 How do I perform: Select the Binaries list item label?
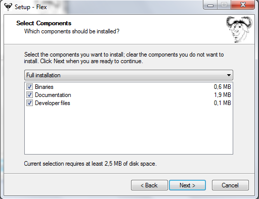(44, 87)
